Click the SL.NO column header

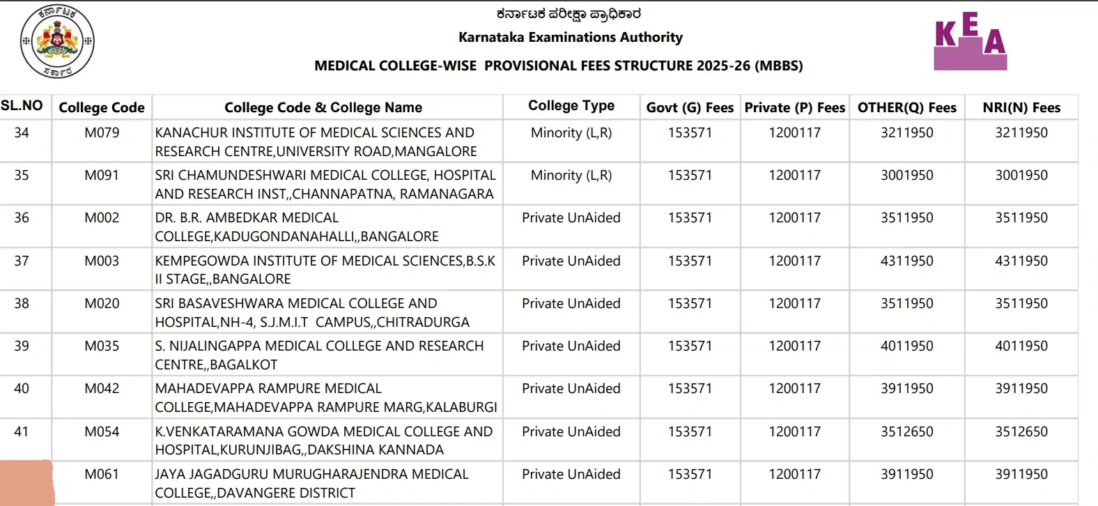click(22, 106)
